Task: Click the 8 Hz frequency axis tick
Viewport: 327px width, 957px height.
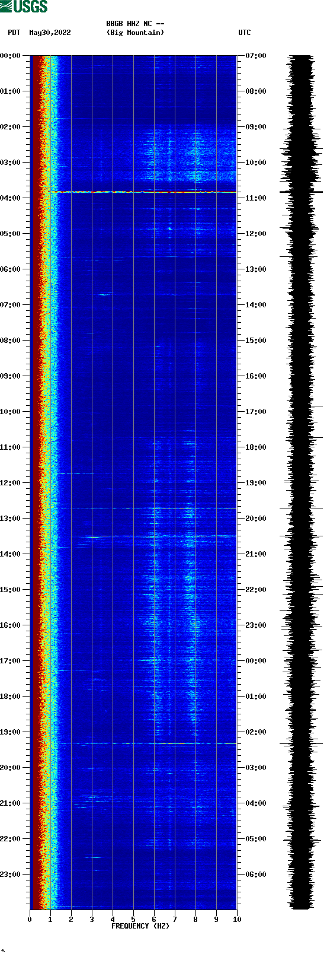Action: point(195,920)
